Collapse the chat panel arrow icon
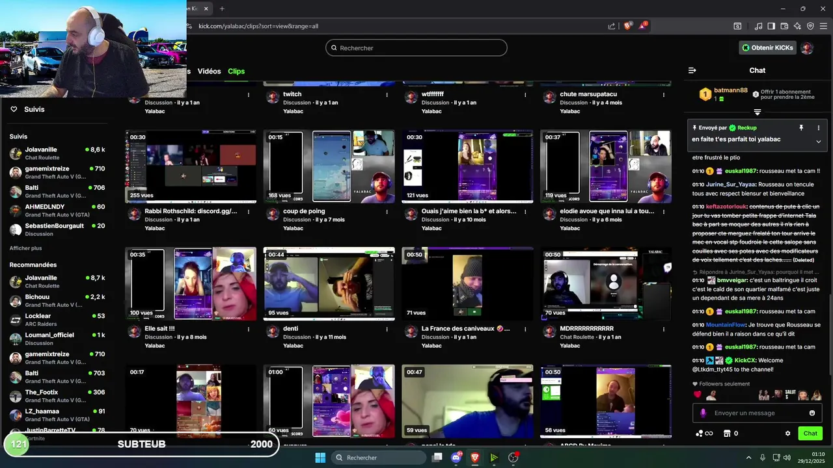The image size is (833, 468). [692, 70]
